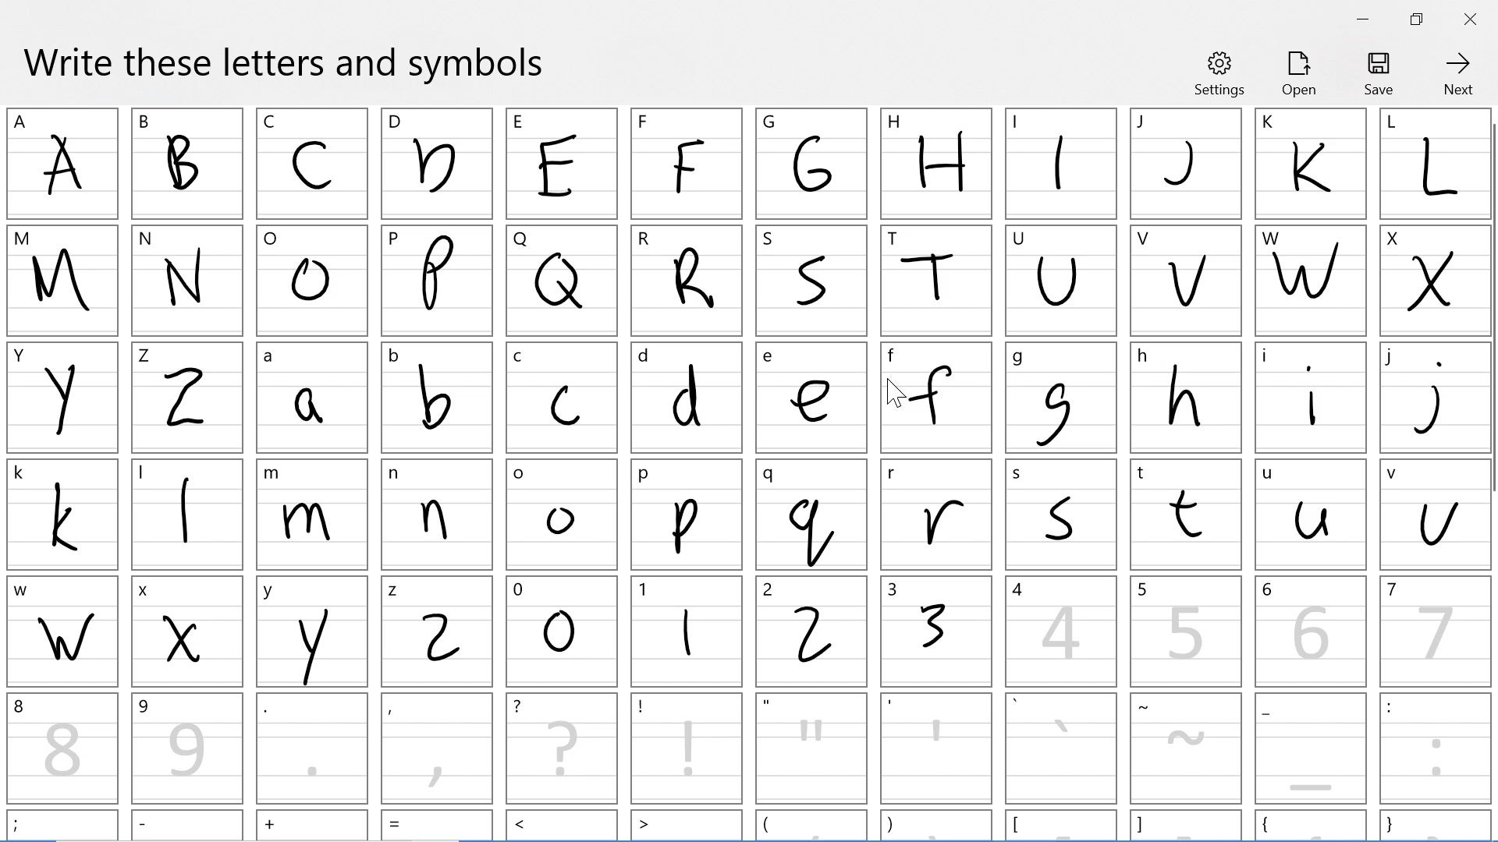Screen dimensions: 1498x842
Task: Click the Next arrow icon
Action: (x=1458, y=62)
